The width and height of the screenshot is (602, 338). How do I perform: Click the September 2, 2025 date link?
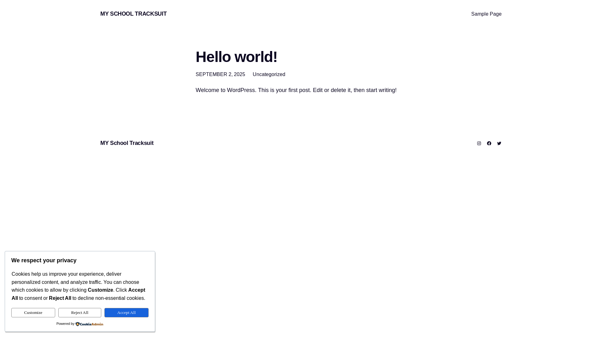coord(220,74)
